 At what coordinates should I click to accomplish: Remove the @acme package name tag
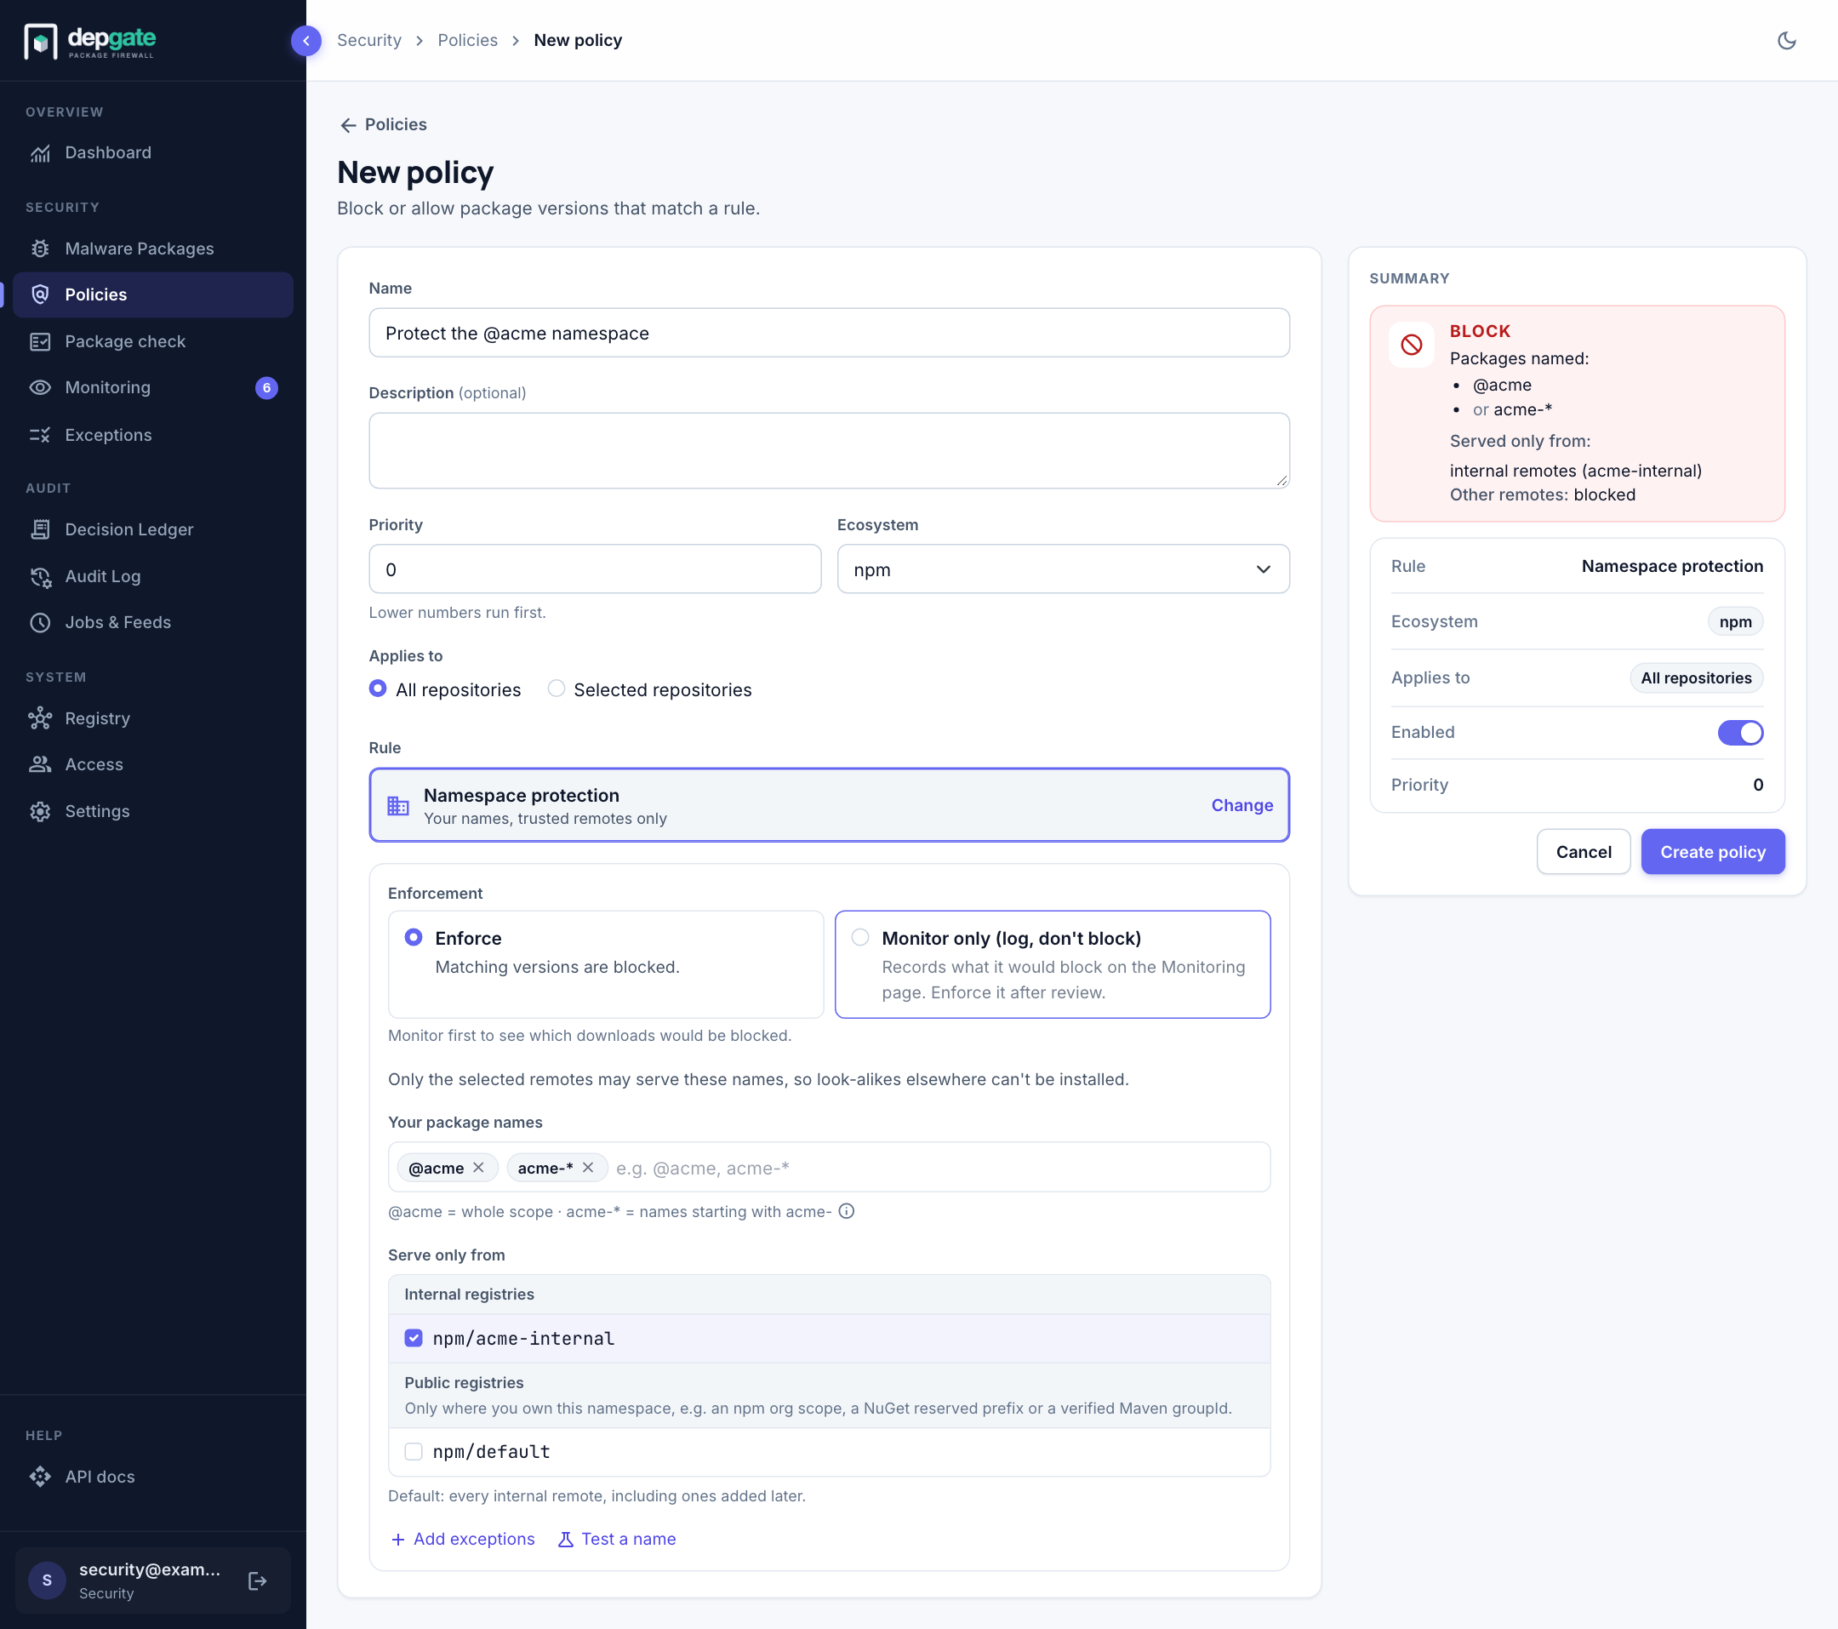pos(478,1167)
